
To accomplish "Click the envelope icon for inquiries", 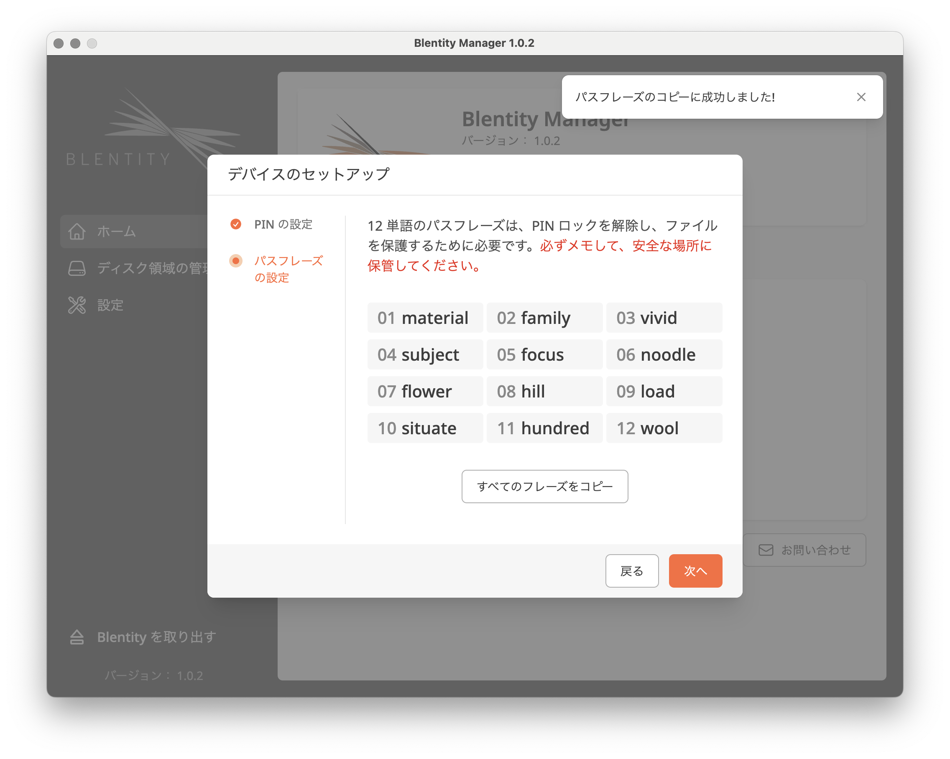I will tap(765, 550).
